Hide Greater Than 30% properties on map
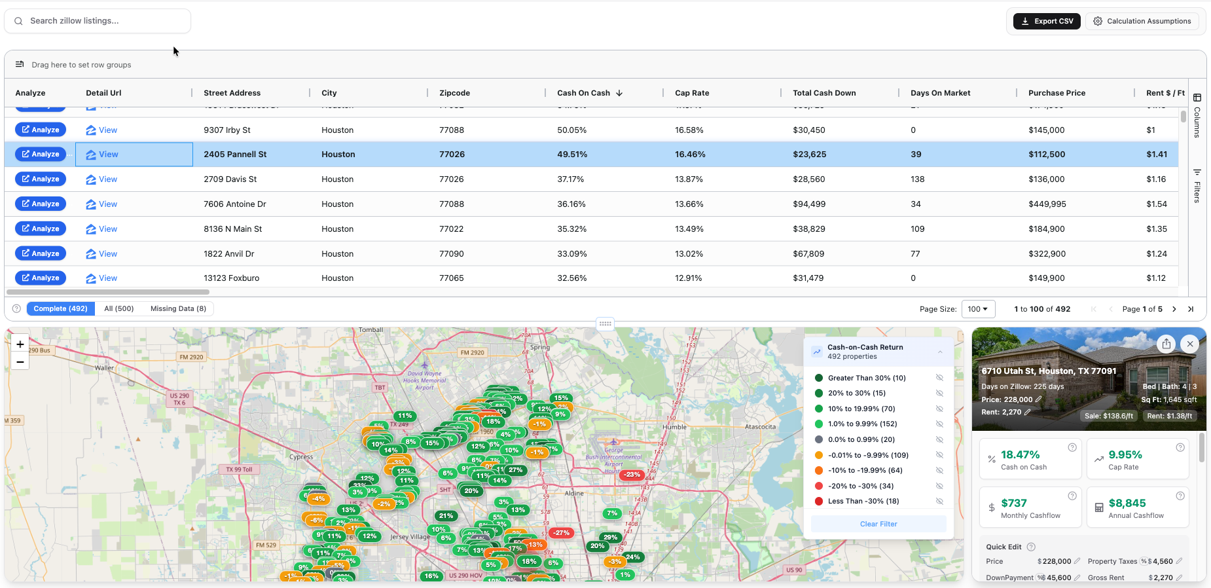 939,378
